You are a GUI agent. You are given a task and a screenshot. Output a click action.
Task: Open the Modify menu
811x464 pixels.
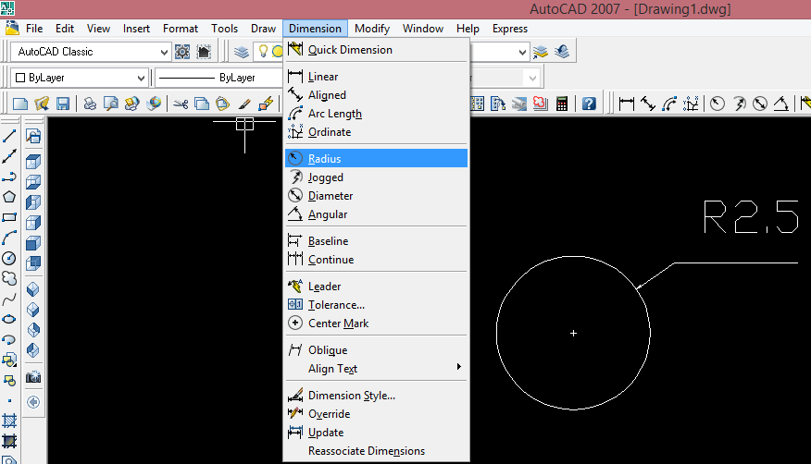(x=372, y=29)
